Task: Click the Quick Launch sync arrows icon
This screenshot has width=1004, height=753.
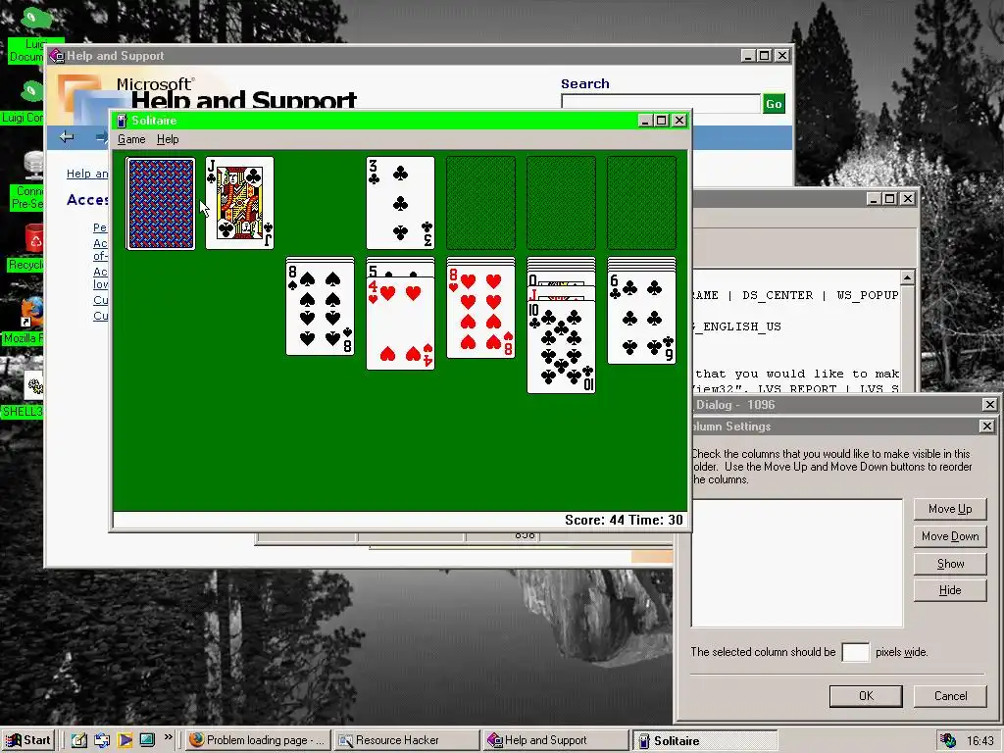Action: pos(102,740)
